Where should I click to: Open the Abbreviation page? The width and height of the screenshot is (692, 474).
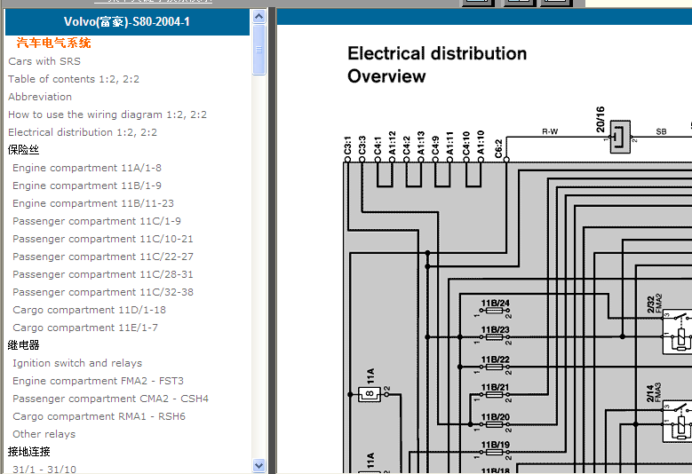point(40,97)
